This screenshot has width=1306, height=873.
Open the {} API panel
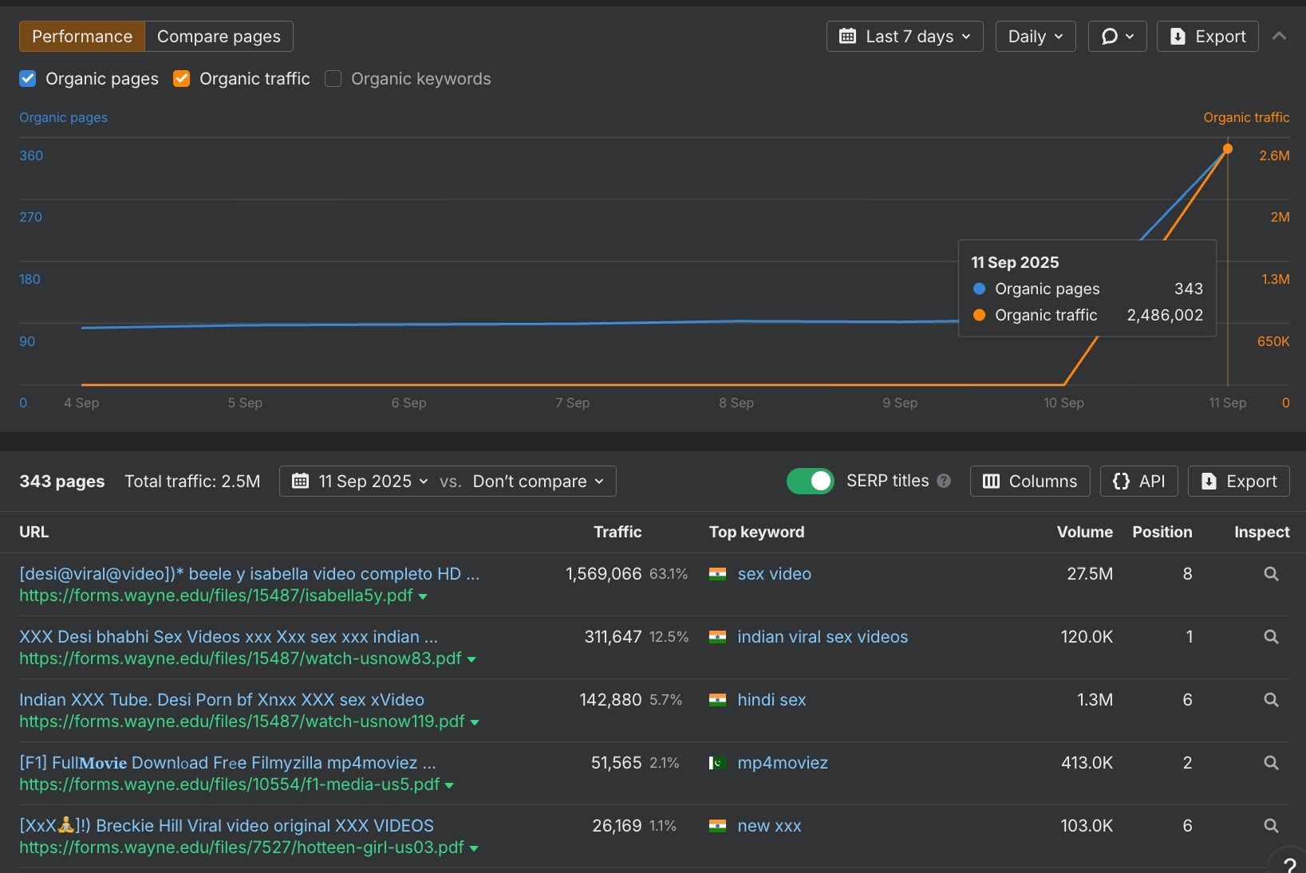point(1139,481)
